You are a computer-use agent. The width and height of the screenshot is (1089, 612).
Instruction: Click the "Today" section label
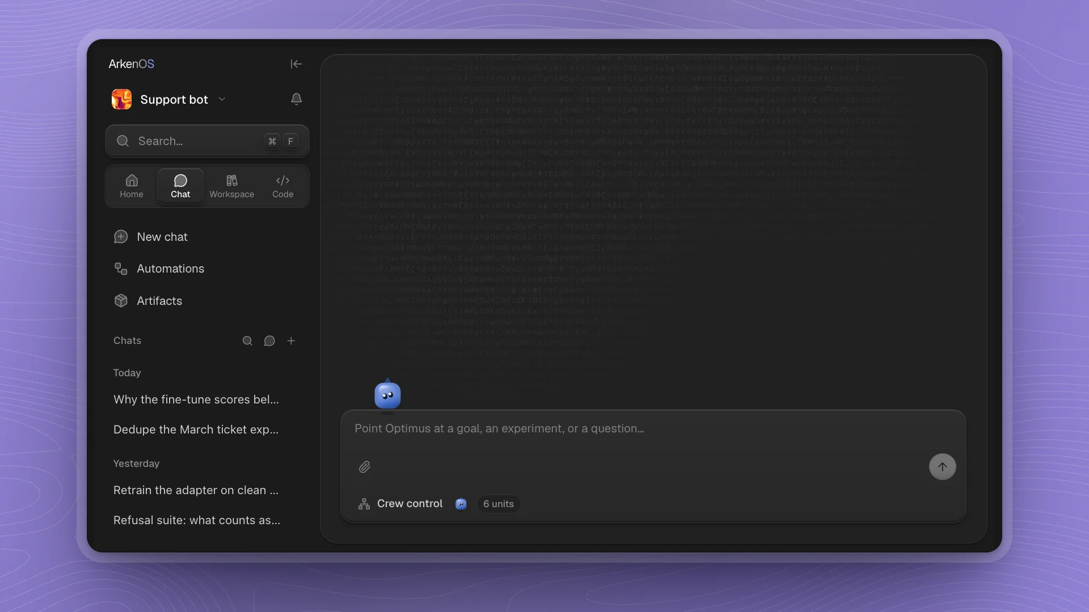(127, 373)
